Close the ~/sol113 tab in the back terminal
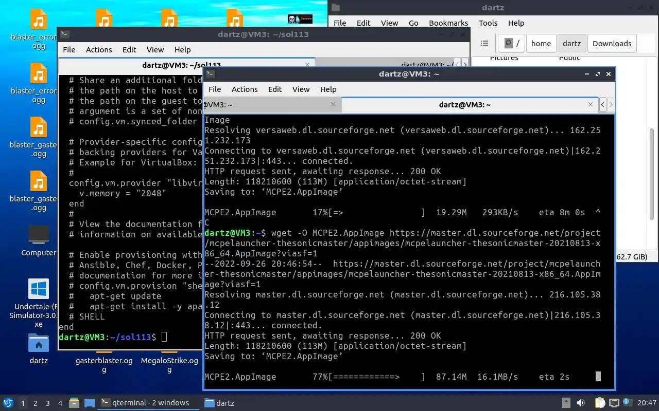This screenshot has width=659, height=411. click(307, 65)
